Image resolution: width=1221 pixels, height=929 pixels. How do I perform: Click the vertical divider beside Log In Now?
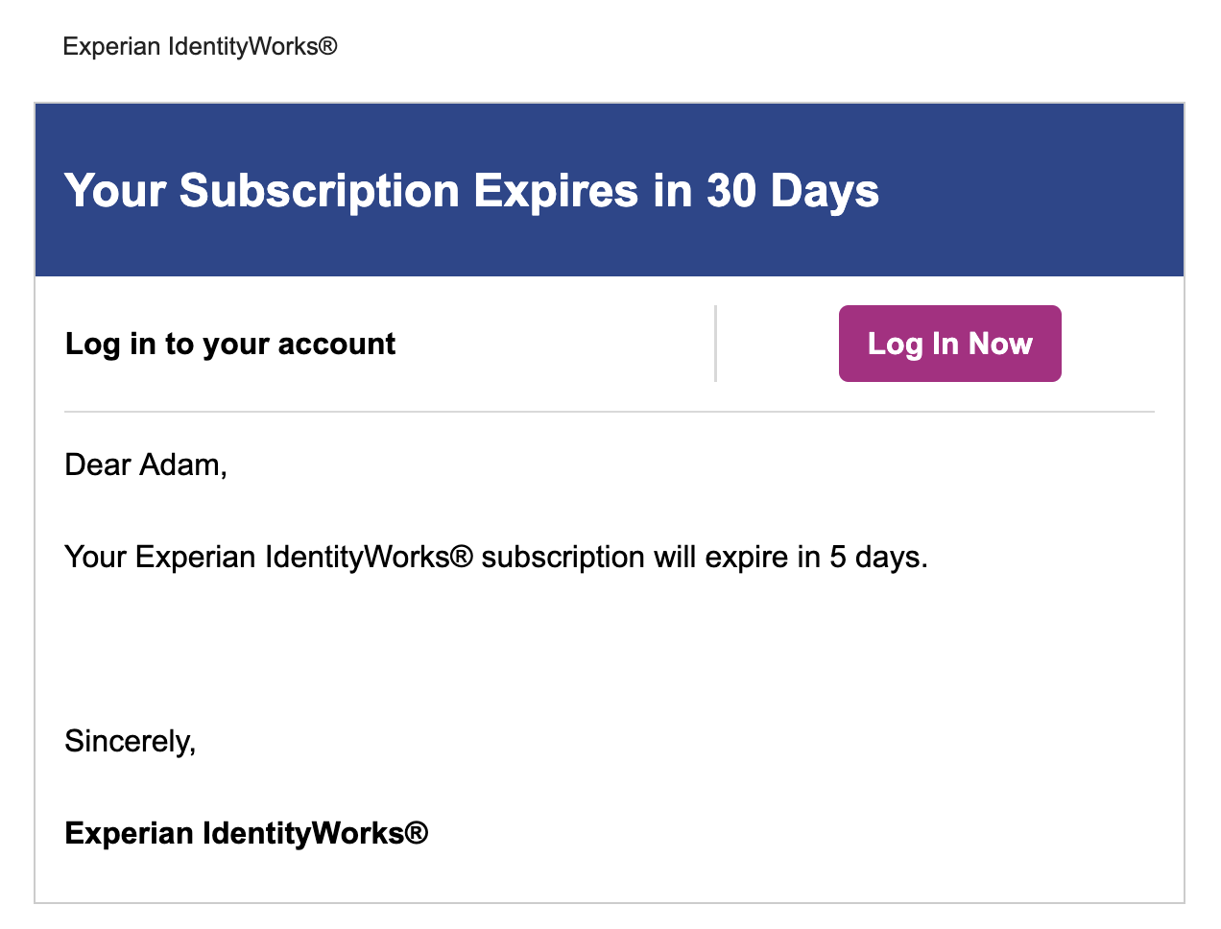point(715,344)
